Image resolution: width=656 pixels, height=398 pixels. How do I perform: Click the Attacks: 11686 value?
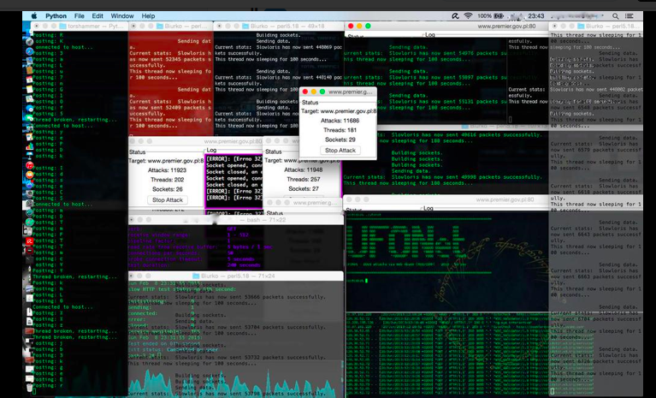[340, 121]
